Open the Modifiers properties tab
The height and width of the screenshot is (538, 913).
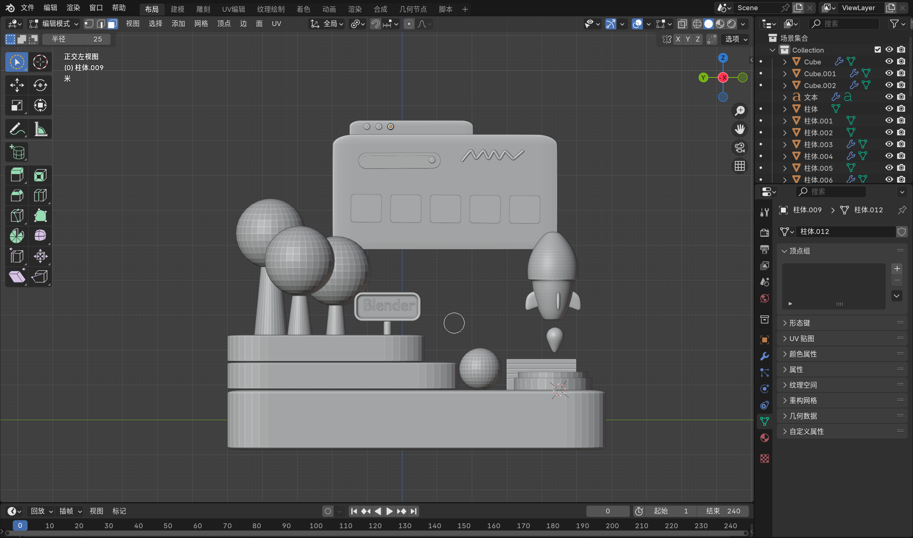(765, 356)
